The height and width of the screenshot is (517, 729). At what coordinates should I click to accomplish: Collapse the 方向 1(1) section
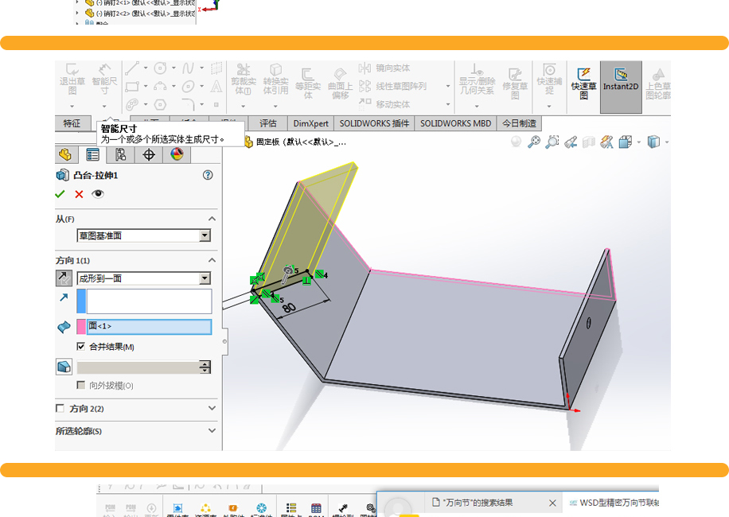(212, 260)
